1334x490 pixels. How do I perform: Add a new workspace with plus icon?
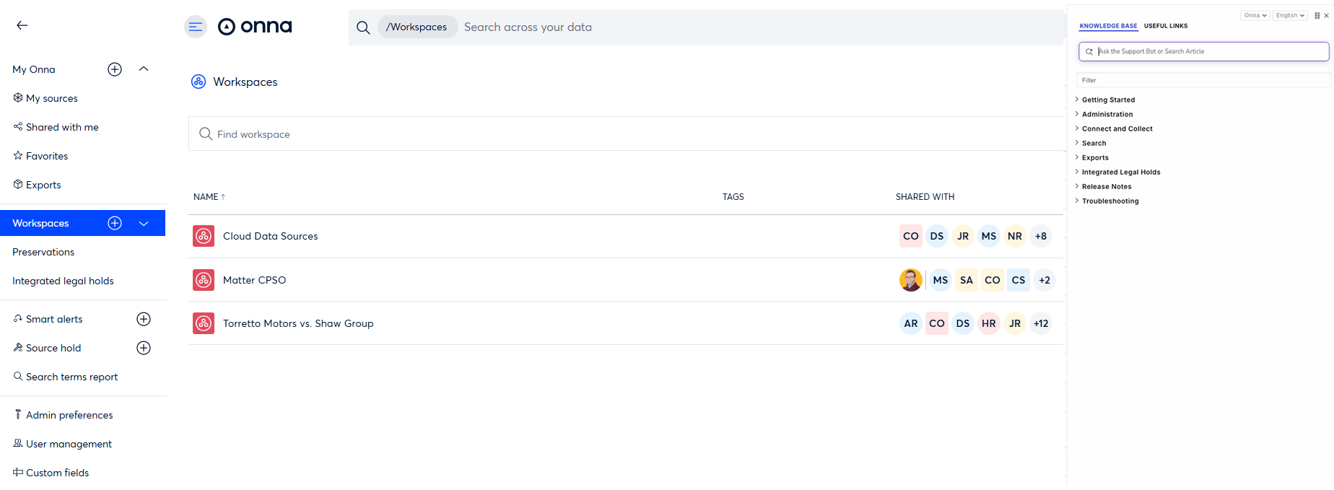tap(115, 223)
